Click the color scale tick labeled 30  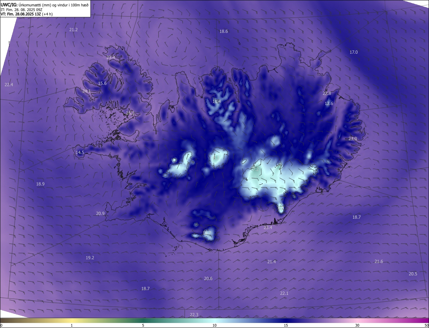[x=357, y=325]
